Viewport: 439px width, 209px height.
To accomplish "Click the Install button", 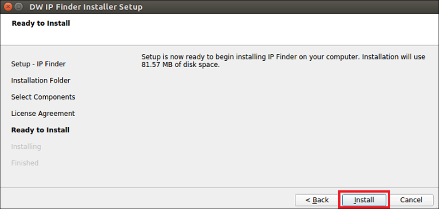I will [364, 200].
